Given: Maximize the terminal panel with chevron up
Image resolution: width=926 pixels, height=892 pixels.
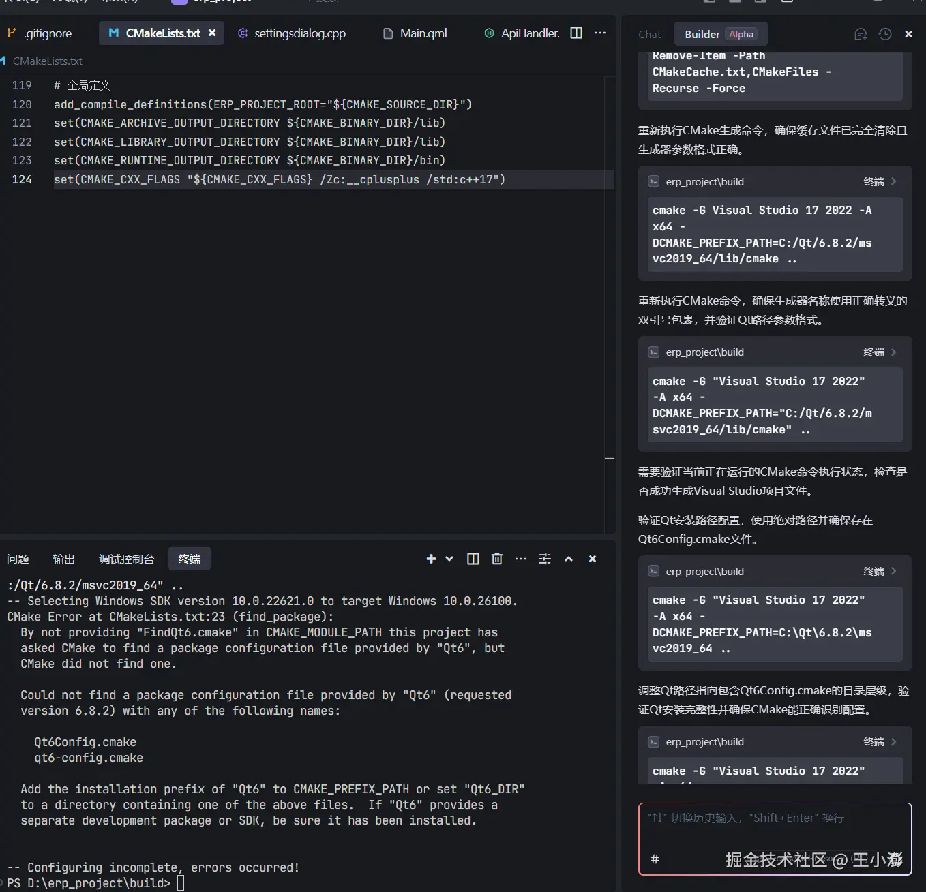Looking at the screenshot, I should [x=569, y=559].
